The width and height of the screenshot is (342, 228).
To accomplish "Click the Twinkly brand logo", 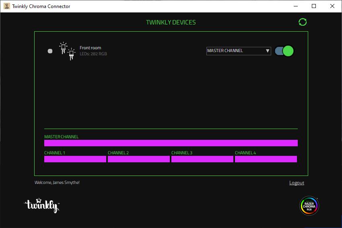I will tap(42, 205).
